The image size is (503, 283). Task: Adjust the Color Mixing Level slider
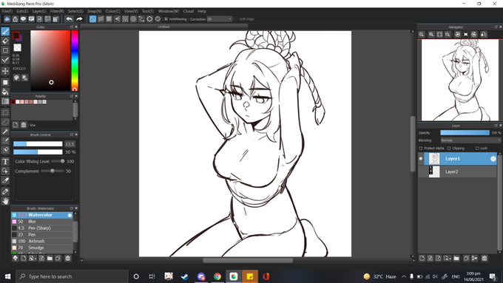[x=58, y=161]
